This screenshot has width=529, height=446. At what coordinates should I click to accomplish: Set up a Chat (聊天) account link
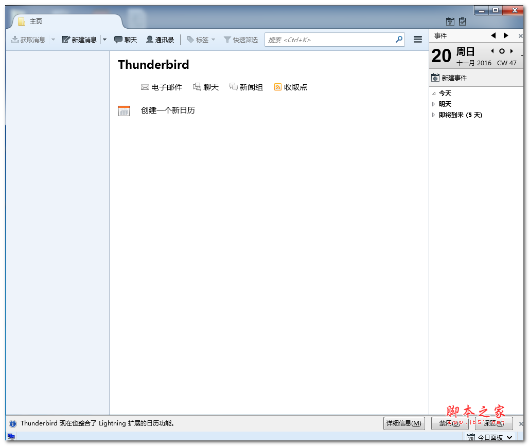click(x=206, y=87)
